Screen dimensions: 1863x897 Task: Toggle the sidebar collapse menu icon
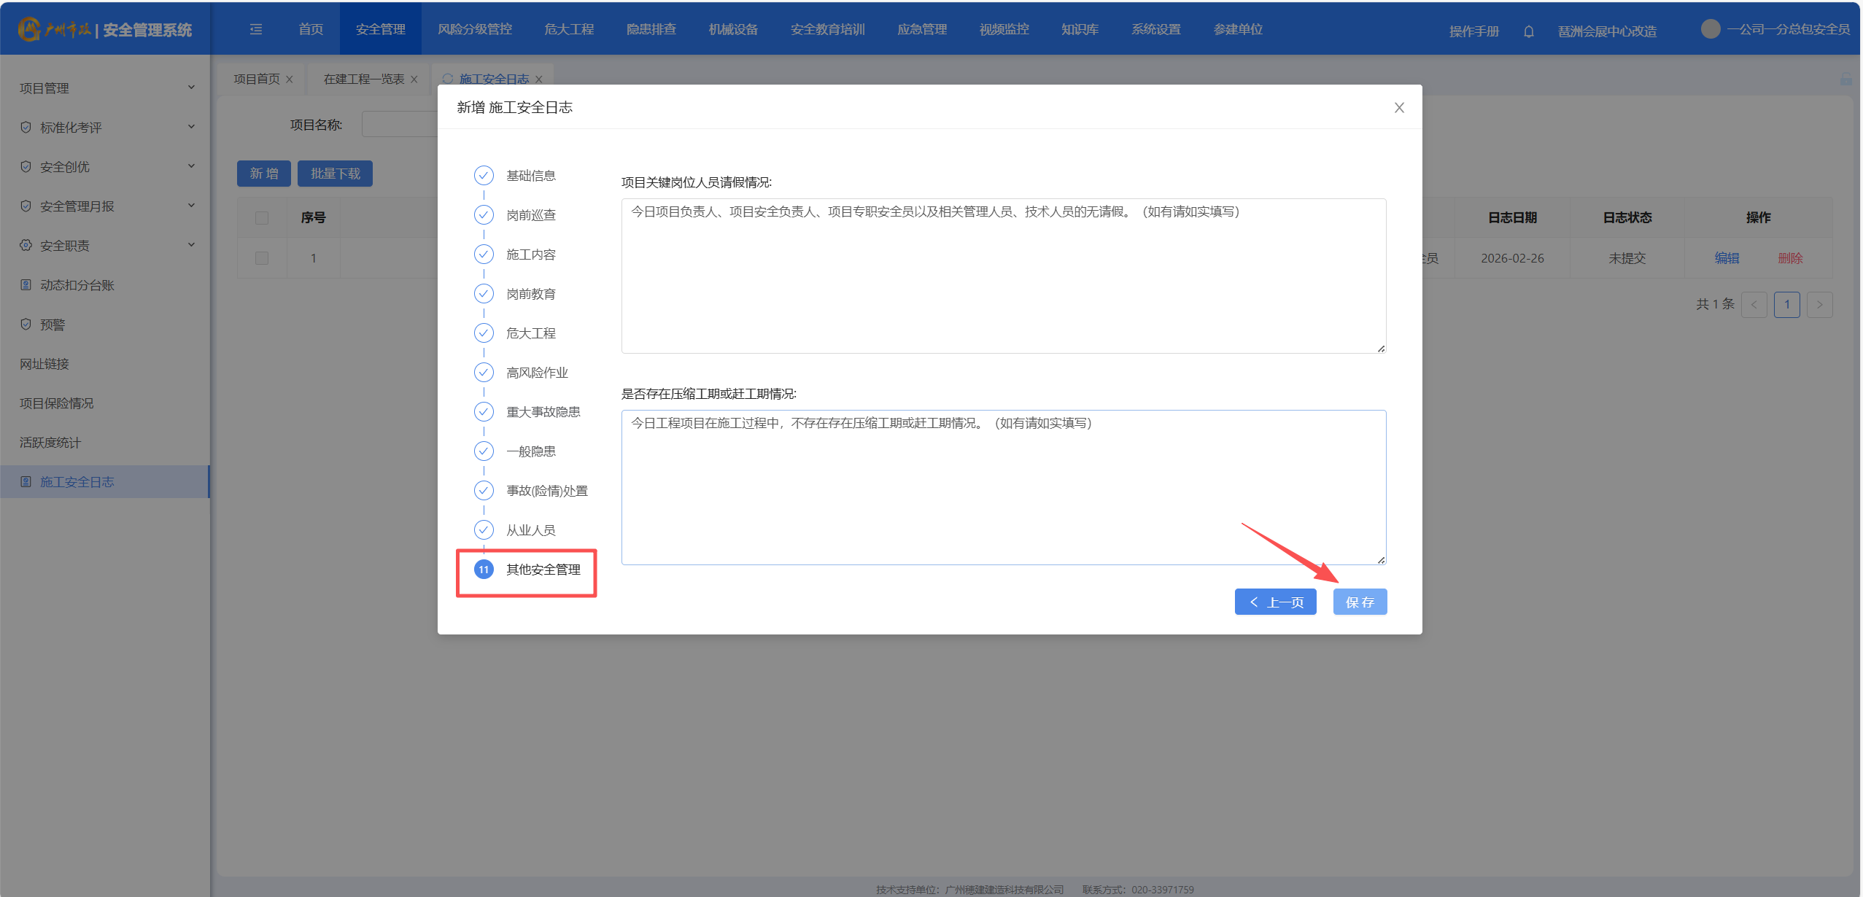tap(256, 29)
